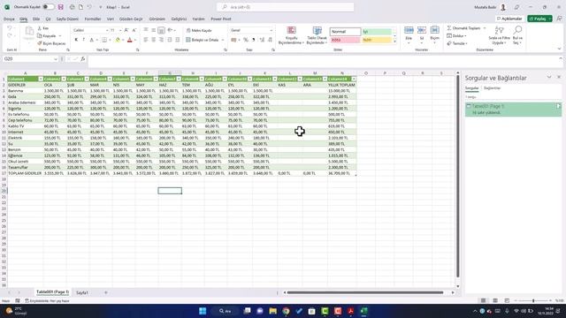Click the increase font size icon
566x318 pixels.
126,30
